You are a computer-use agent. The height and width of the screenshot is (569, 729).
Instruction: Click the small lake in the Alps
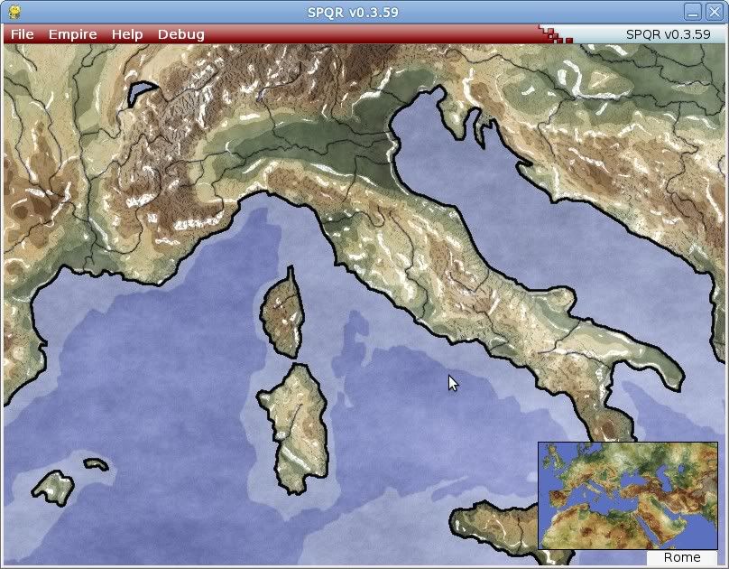[x=141, y=93]
